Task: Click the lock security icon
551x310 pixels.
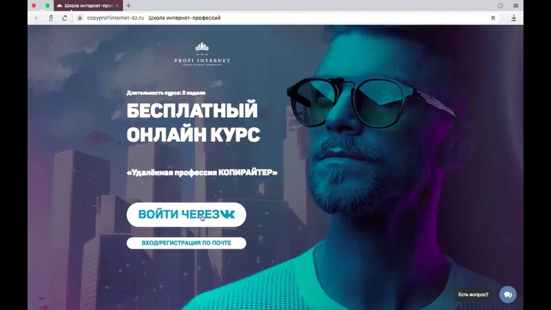Action: [80, 18]
